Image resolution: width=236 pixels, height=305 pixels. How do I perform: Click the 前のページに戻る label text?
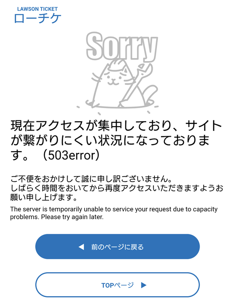click(x=118, y=247)
